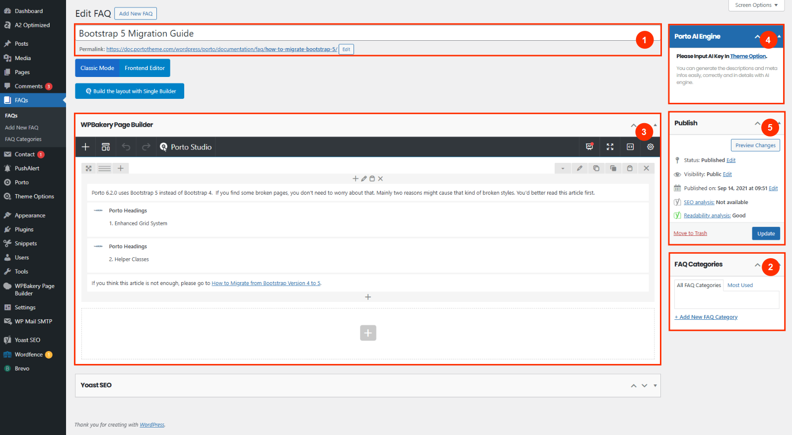
Task: Open Comments in the admin sidebar
Action: tap(29, 86)
